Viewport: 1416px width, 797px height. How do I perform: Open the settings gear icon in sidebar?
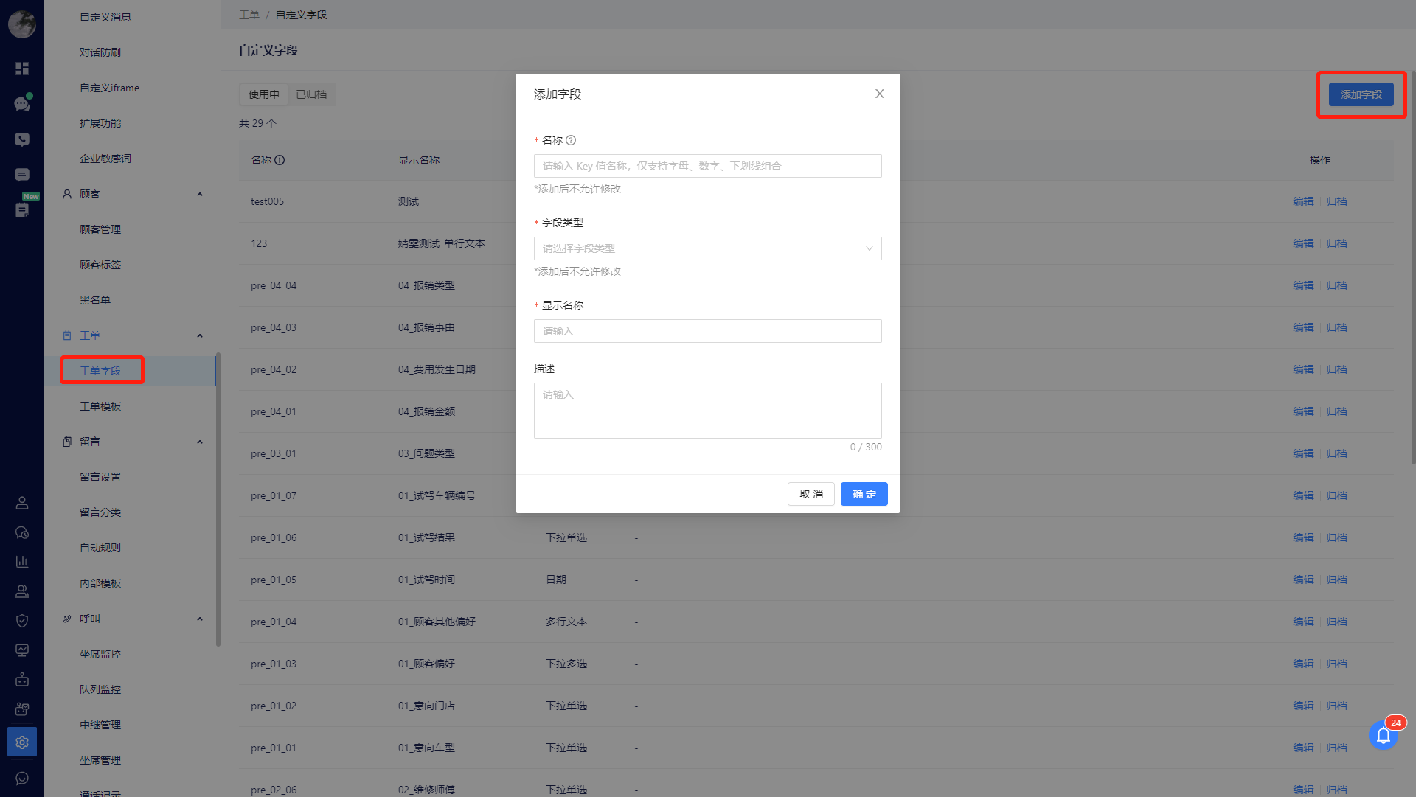(22, 742)
